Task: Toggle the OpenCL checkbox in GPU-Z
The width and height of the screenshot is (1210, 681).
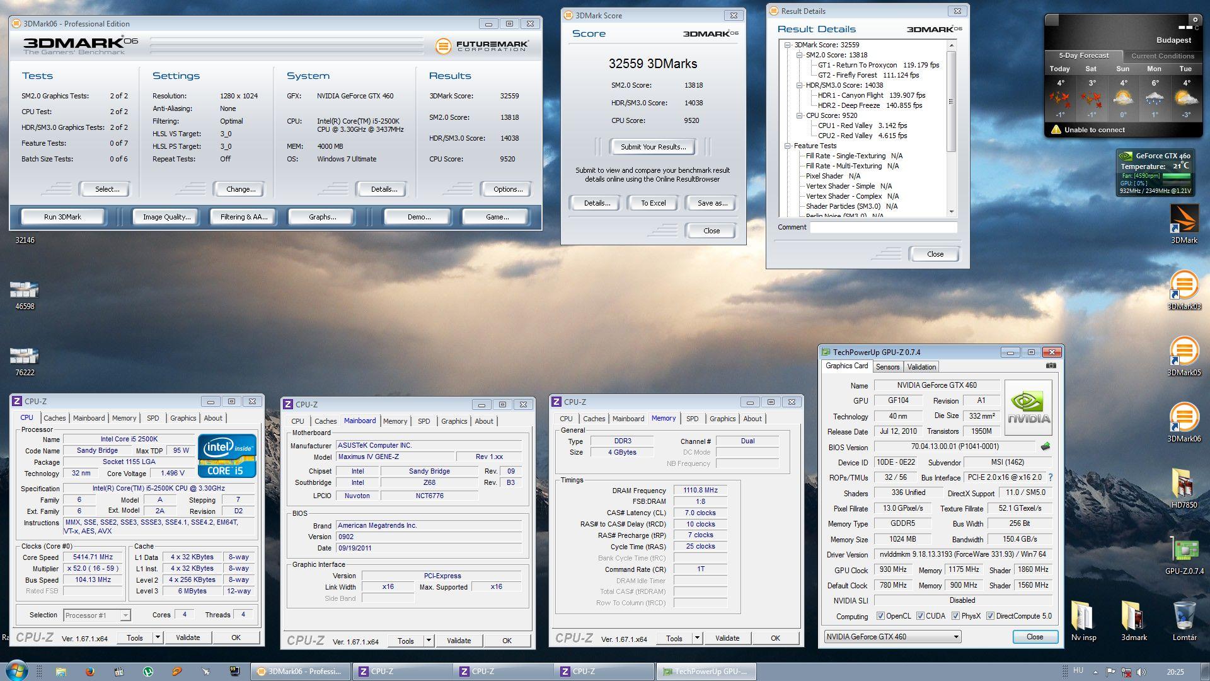Action: click(880, 616)
